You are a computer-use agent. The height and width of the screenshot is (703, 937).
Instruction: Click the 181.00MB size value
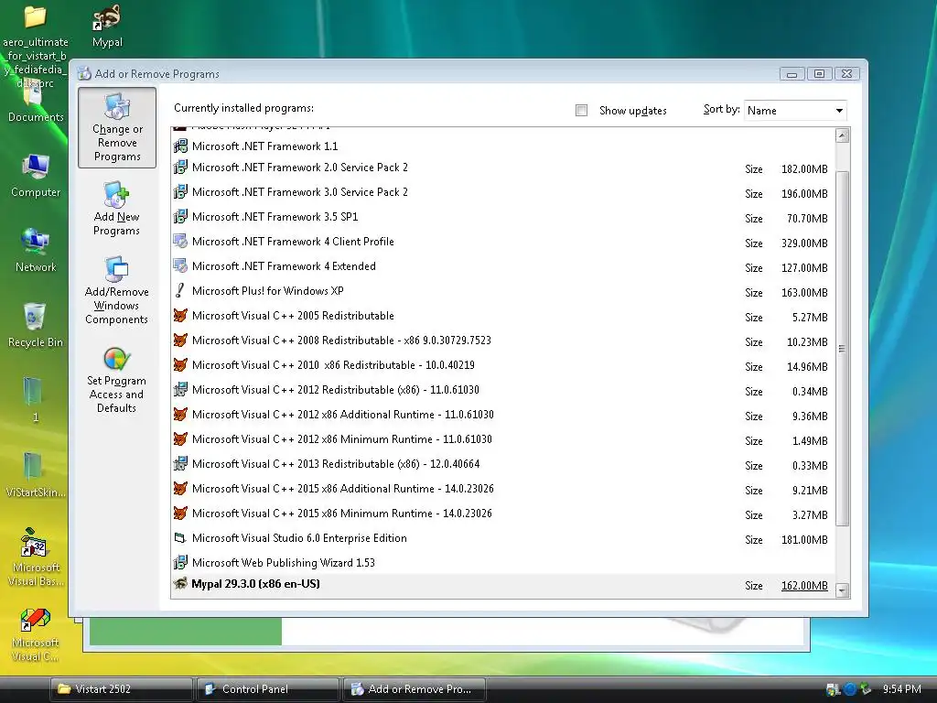[x=804, y=540]
